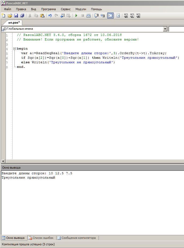Click horizontal scrollbar left arrow

point(3,161)
